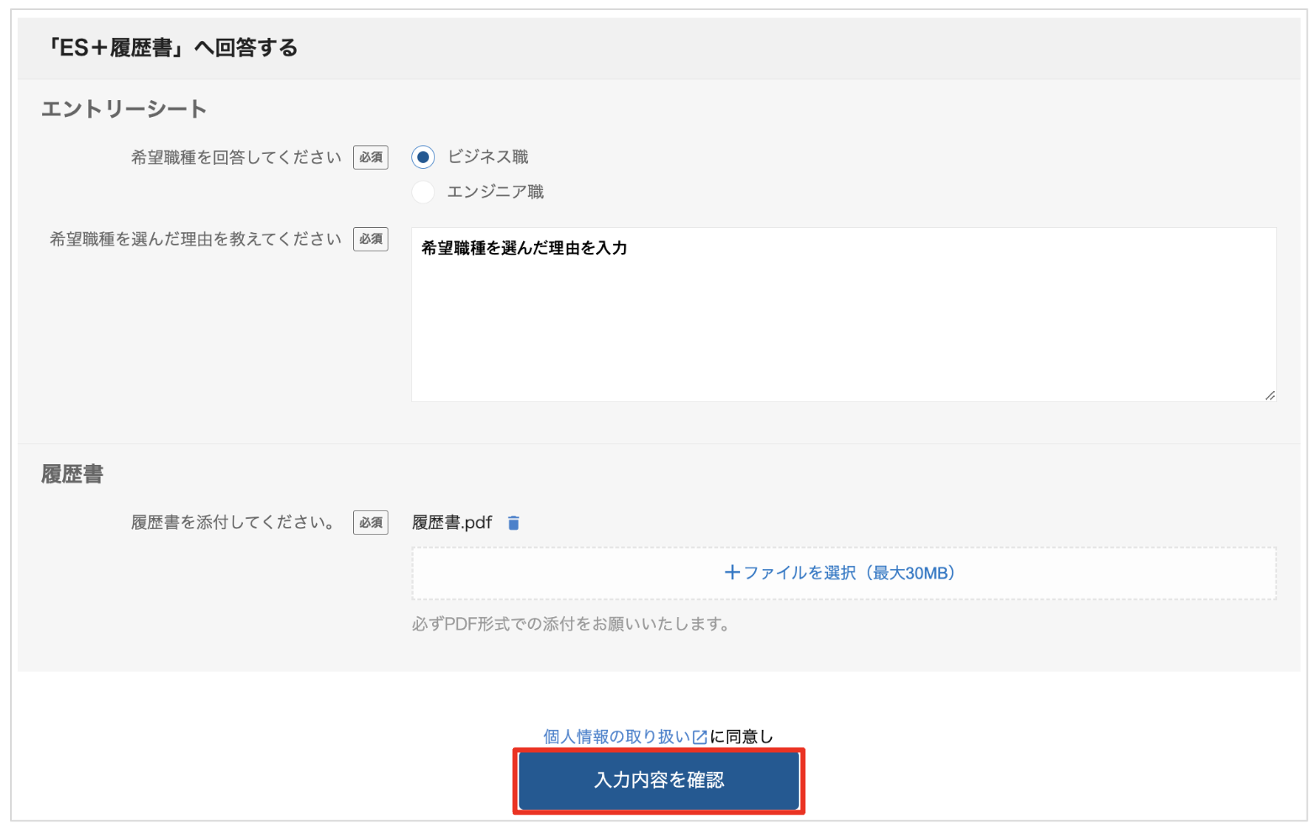Screen dimensions: 1315x829
Task: Click the 必須 badge beside the reason question
Action: [x=371, y=239]
